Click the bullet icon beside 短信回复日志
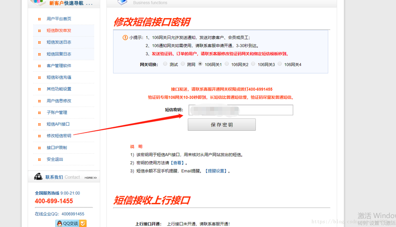 pos(39,54)
